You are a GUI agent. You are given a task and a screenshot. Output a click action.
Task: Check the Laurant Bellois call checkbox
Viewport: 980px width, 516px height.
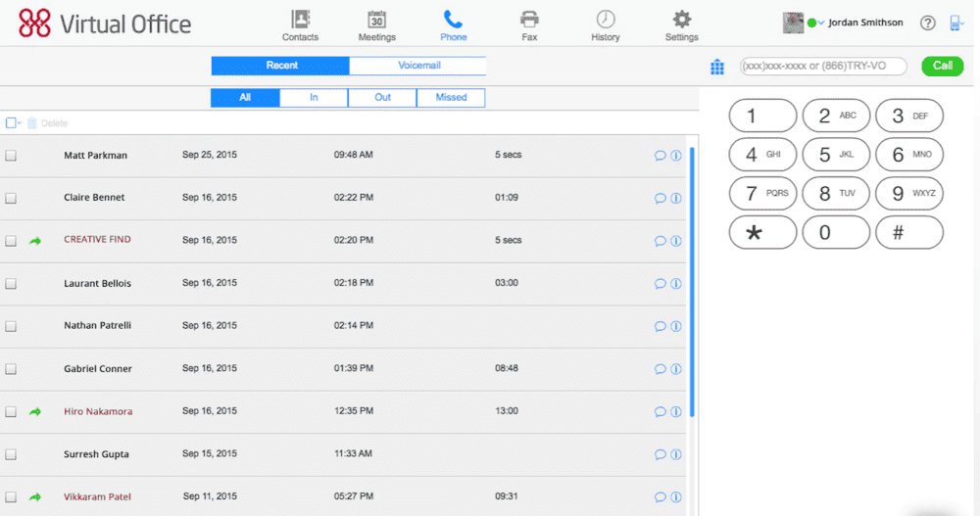click(11, 284)
